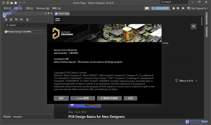Click the Home icon in top toolbar

tap(174, 8)
